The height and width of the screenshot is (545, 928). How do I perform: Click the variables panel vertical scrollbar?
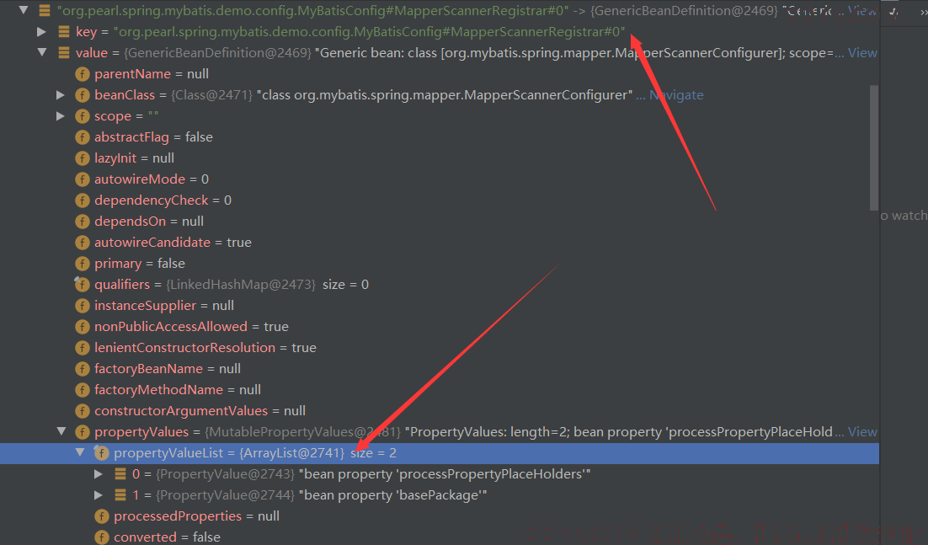coord(873,148)
